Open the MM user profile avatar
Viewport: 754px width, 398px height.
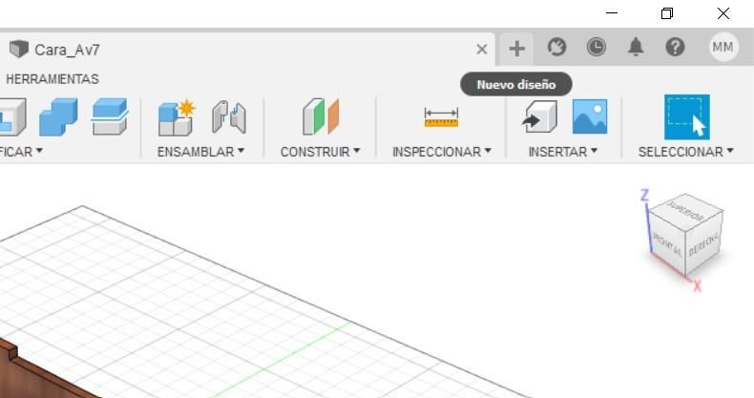tap(723, 47)
